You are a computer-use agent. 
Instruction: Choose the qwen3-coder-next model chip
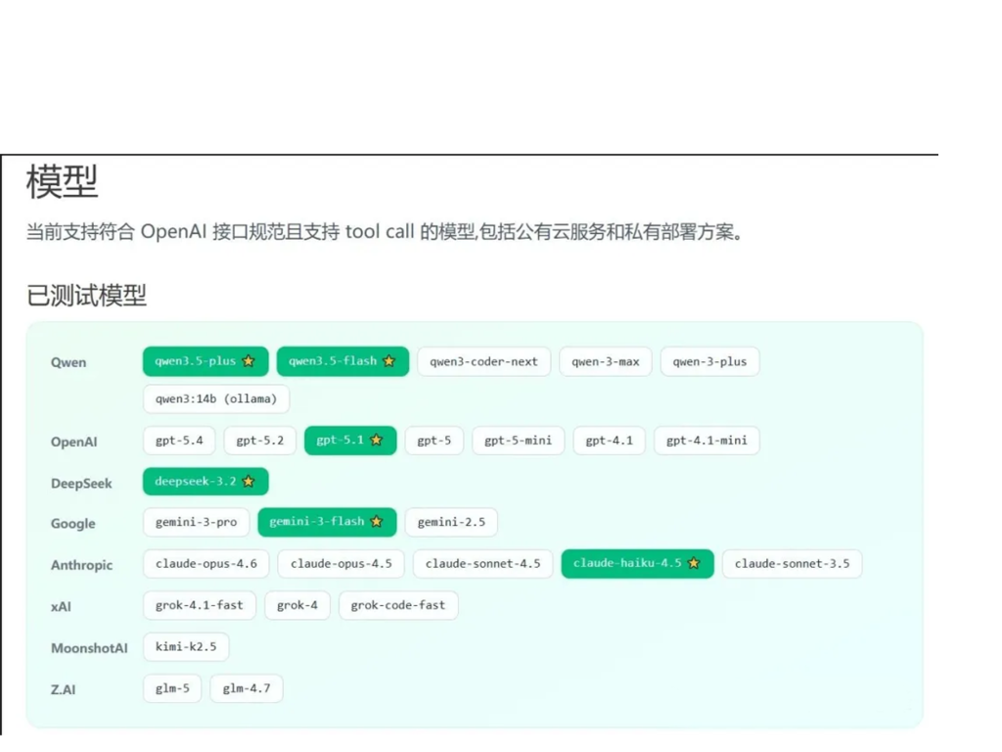[x=483, y=361]
